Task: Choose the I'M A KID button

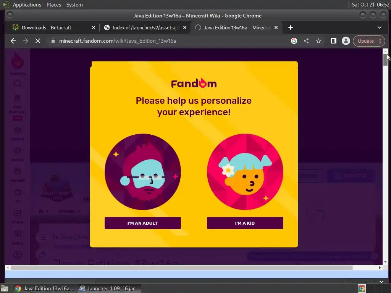Action: [x=245, y=223]
